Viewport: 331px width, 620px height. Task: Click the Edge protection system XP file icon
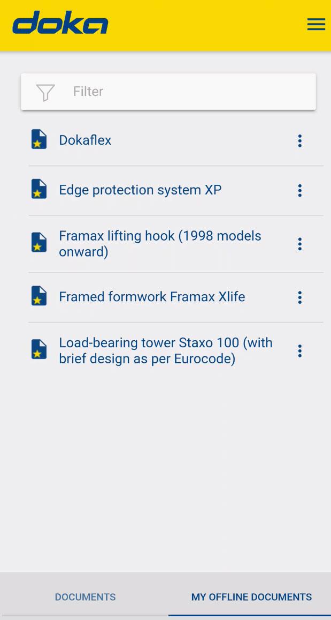click(39, 190)
